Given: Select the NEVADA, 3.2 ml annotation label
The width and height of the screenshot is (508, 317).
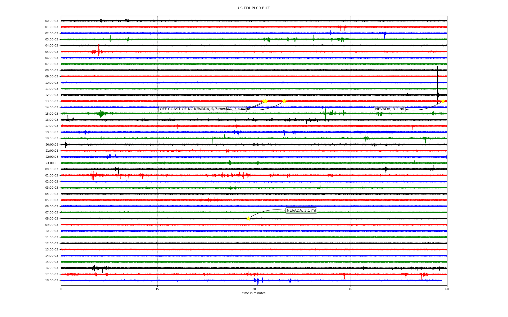Looking at the screenshot, I should pos(390,109).
